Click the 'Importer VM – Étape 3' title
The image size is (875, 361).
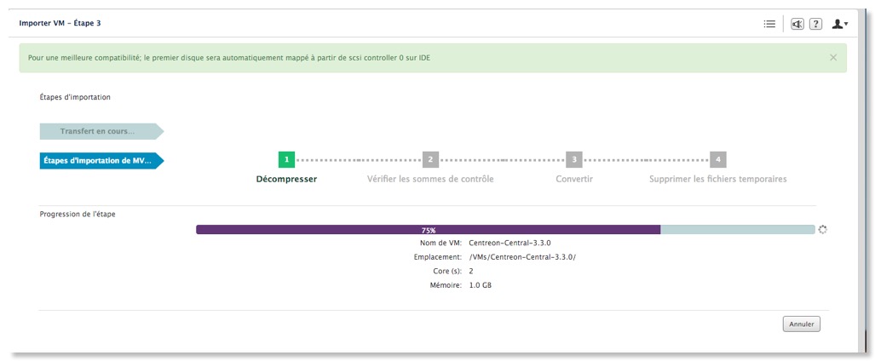click(60, 24)
